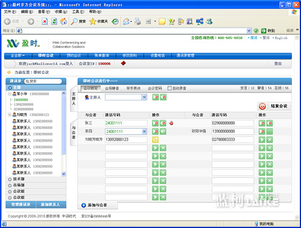Open the 账单查询 tab
Viewport: 301px width, 228px height.
click(102, 55)
